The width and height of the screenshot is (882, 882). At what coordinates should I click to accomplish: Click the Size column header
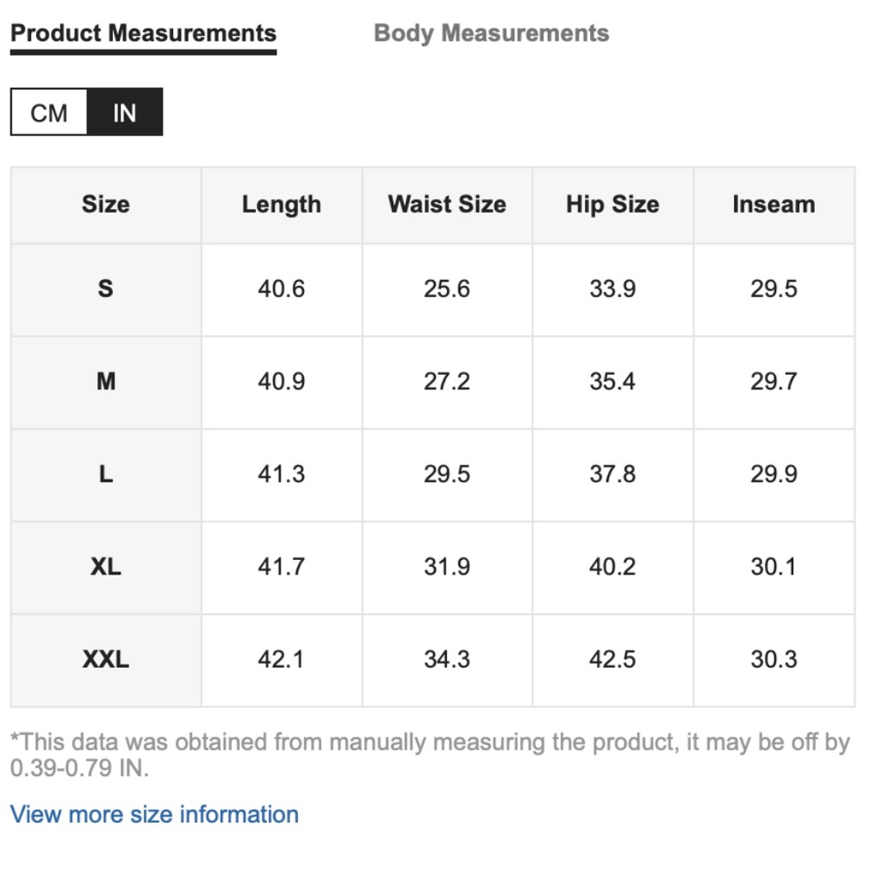pyautogui.click(x=106, y=205)
